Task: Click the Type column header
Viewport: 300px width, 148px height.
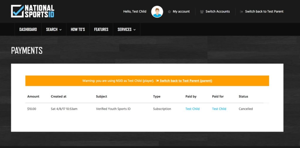Action: (x=157, y=97)
